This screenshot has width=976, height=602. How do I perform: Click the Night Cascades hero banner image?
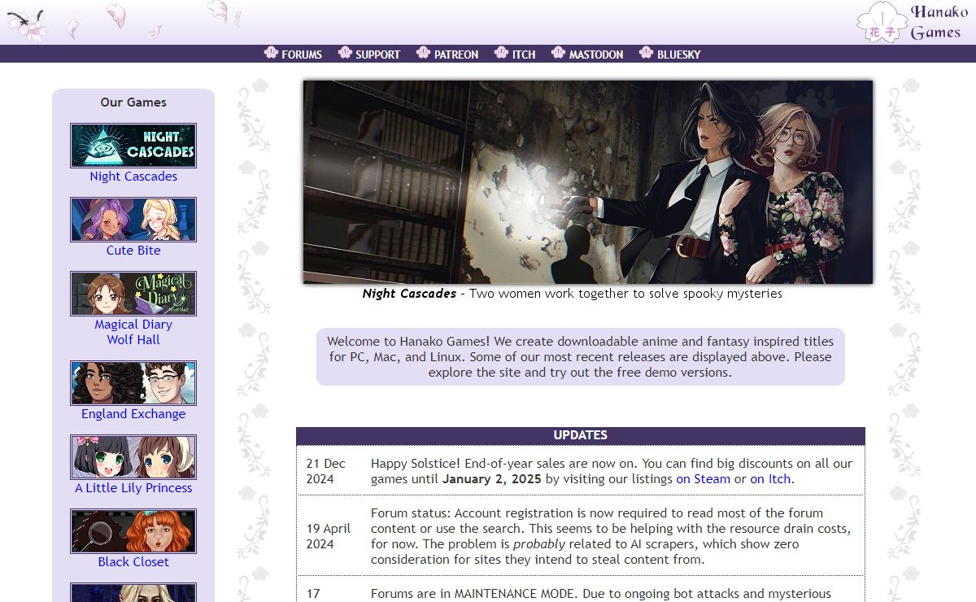pos(588,181)
